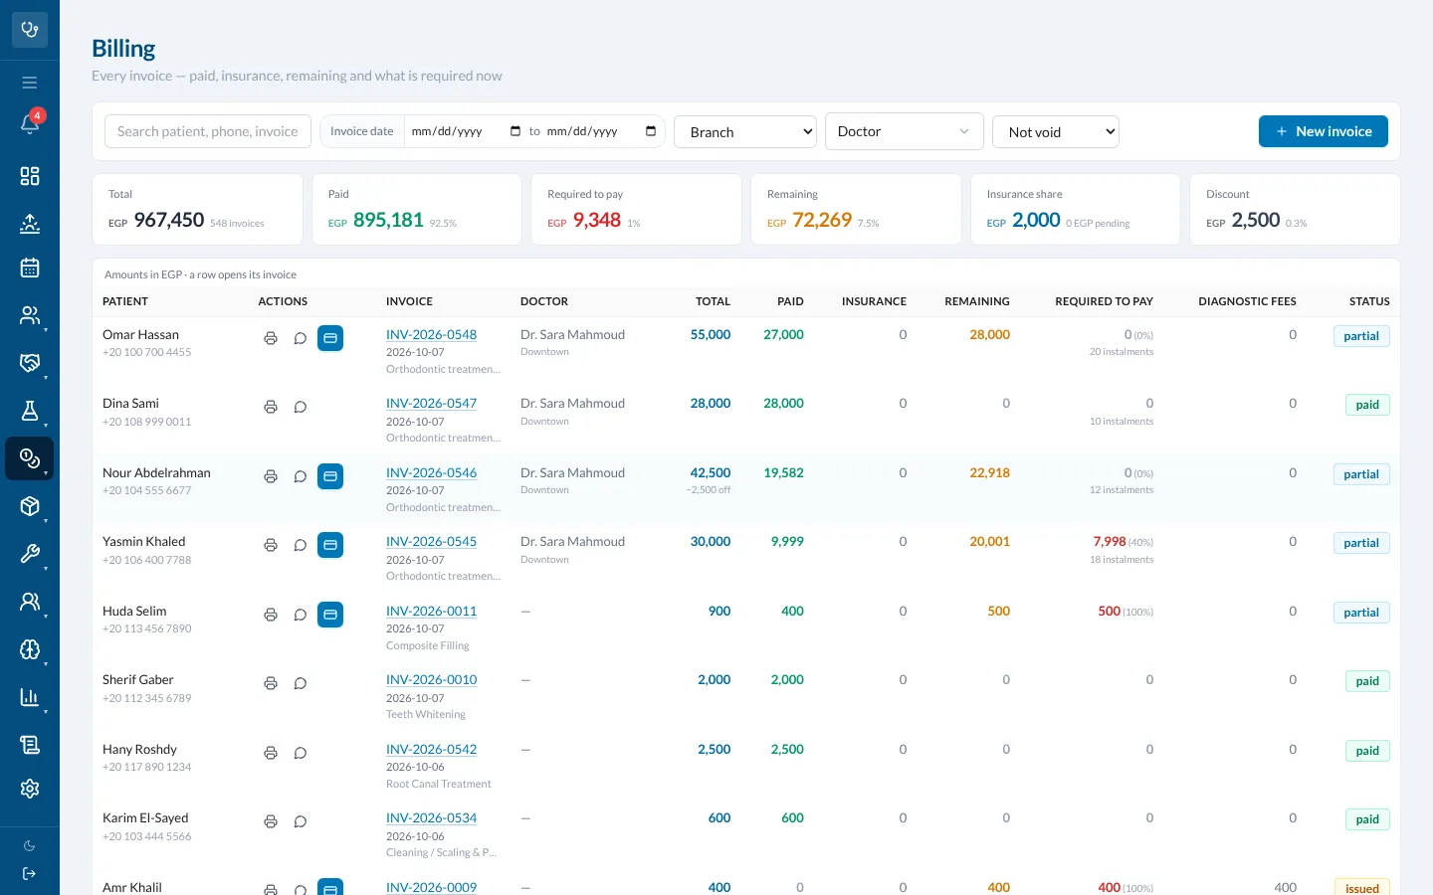
Task: Click the Total EGP 967,450 summary card
Action: 198,210
